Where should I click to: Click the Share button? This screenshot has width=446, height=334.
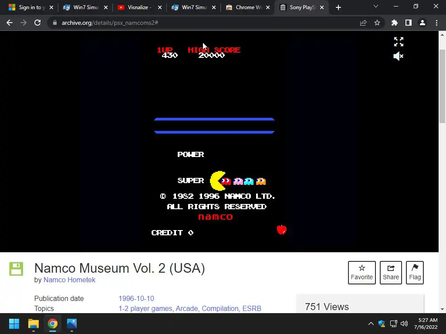point(391,273)
